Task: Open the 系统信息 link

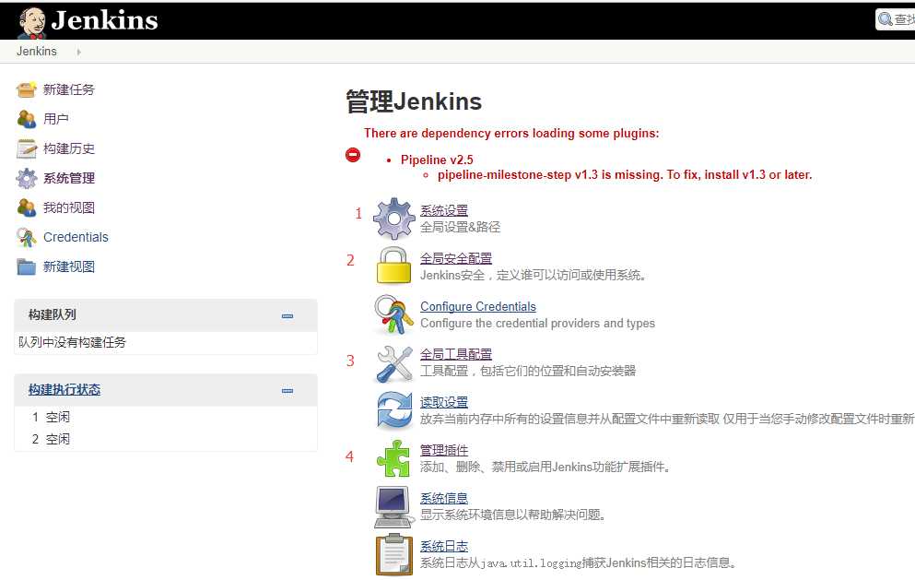Action: click(443, 498)
